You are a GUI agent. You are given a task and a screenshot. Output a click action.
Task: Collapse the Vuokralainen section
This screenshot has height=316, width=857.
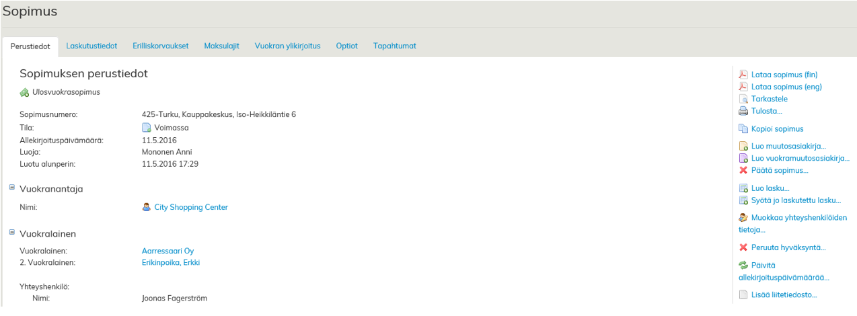(12, 233)
